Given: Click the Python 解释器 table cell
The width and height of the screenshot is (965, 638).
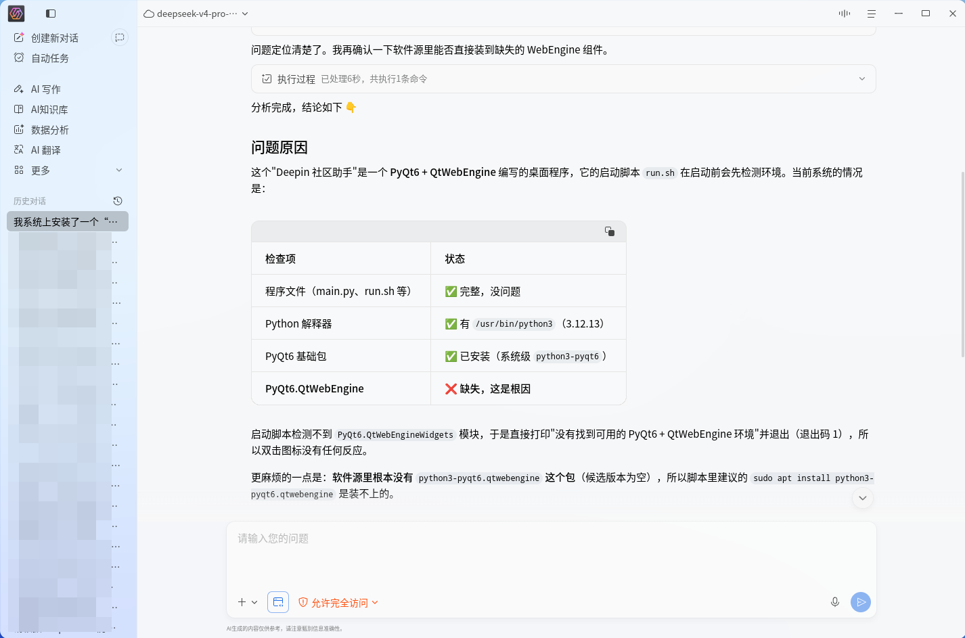Looking at the screenshot, I should click(341, 323).
